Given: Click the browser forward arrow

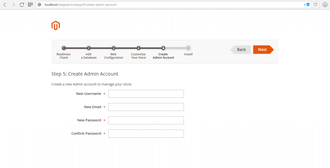Looking at the screenshot, I should (14, 5).
